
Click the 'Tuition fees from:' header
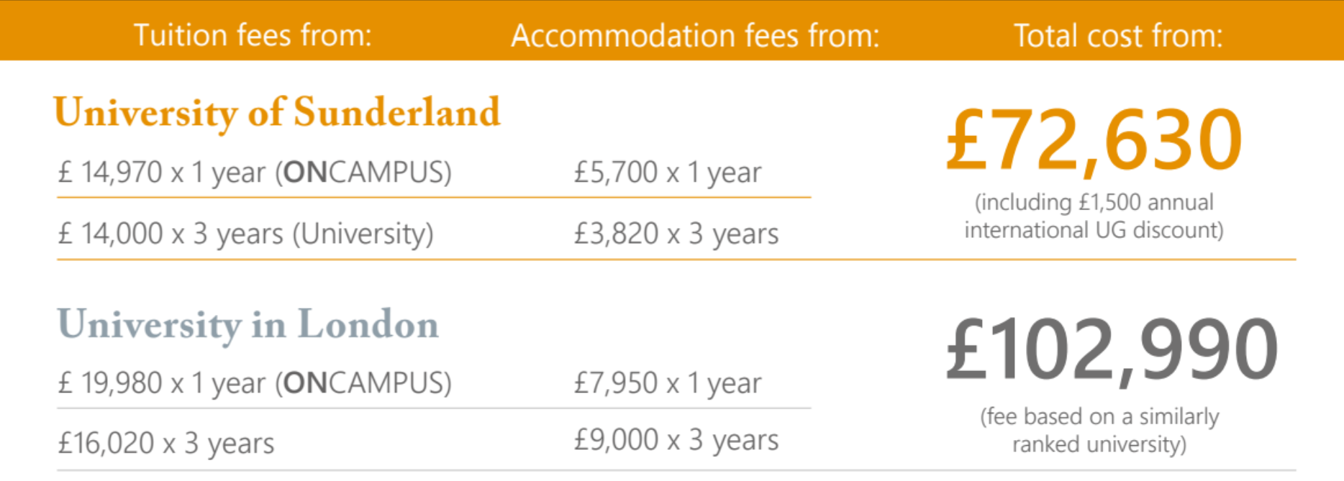coord(253,35)
